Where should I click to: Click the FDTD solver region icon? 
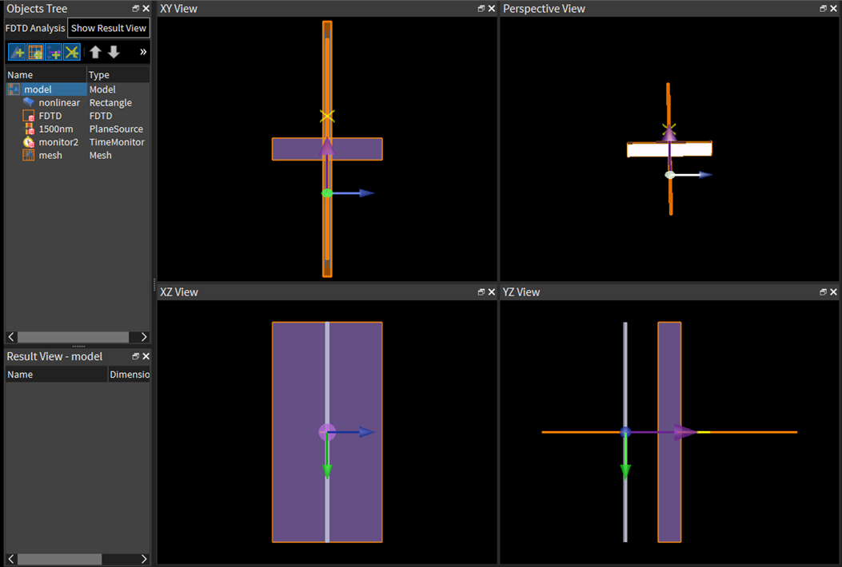coord(29,116)
